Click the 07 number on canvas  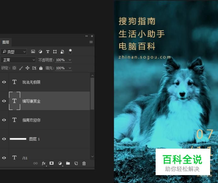pyautogui.click(x=205, y=134)
